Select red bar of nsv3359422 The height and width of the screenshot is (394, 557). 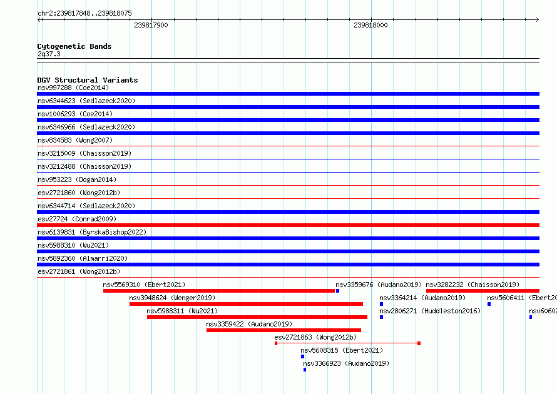coord(284,330)
